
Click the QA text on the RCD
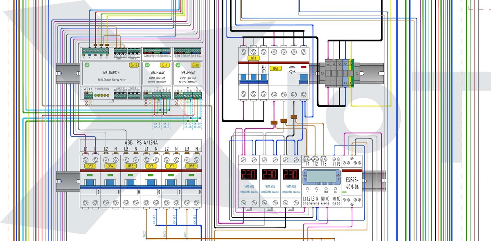point(293,71)
